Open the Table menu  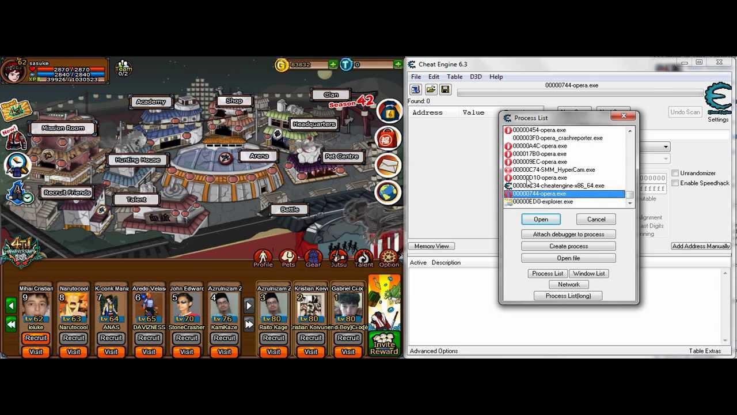[454, 77]
